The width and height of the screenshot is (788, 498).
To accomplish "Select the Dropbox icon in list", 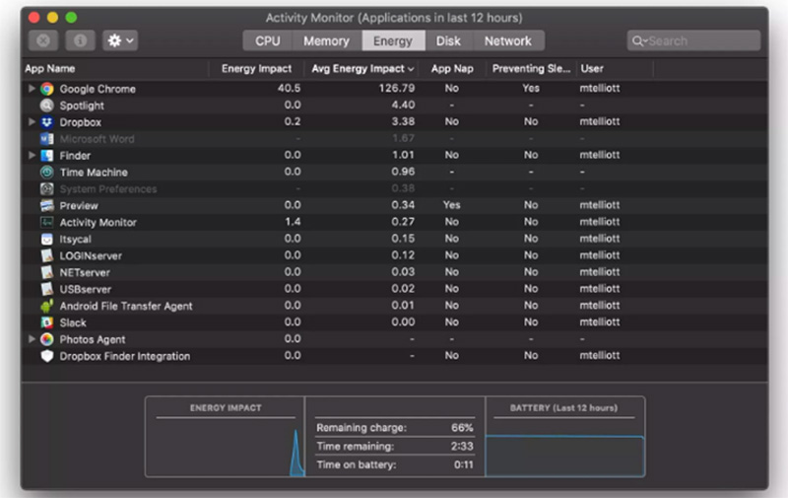I will point(47,122).
